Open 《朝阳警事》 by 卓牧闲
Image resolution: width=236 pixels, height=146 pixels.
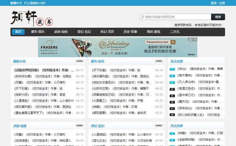(119, 113)
